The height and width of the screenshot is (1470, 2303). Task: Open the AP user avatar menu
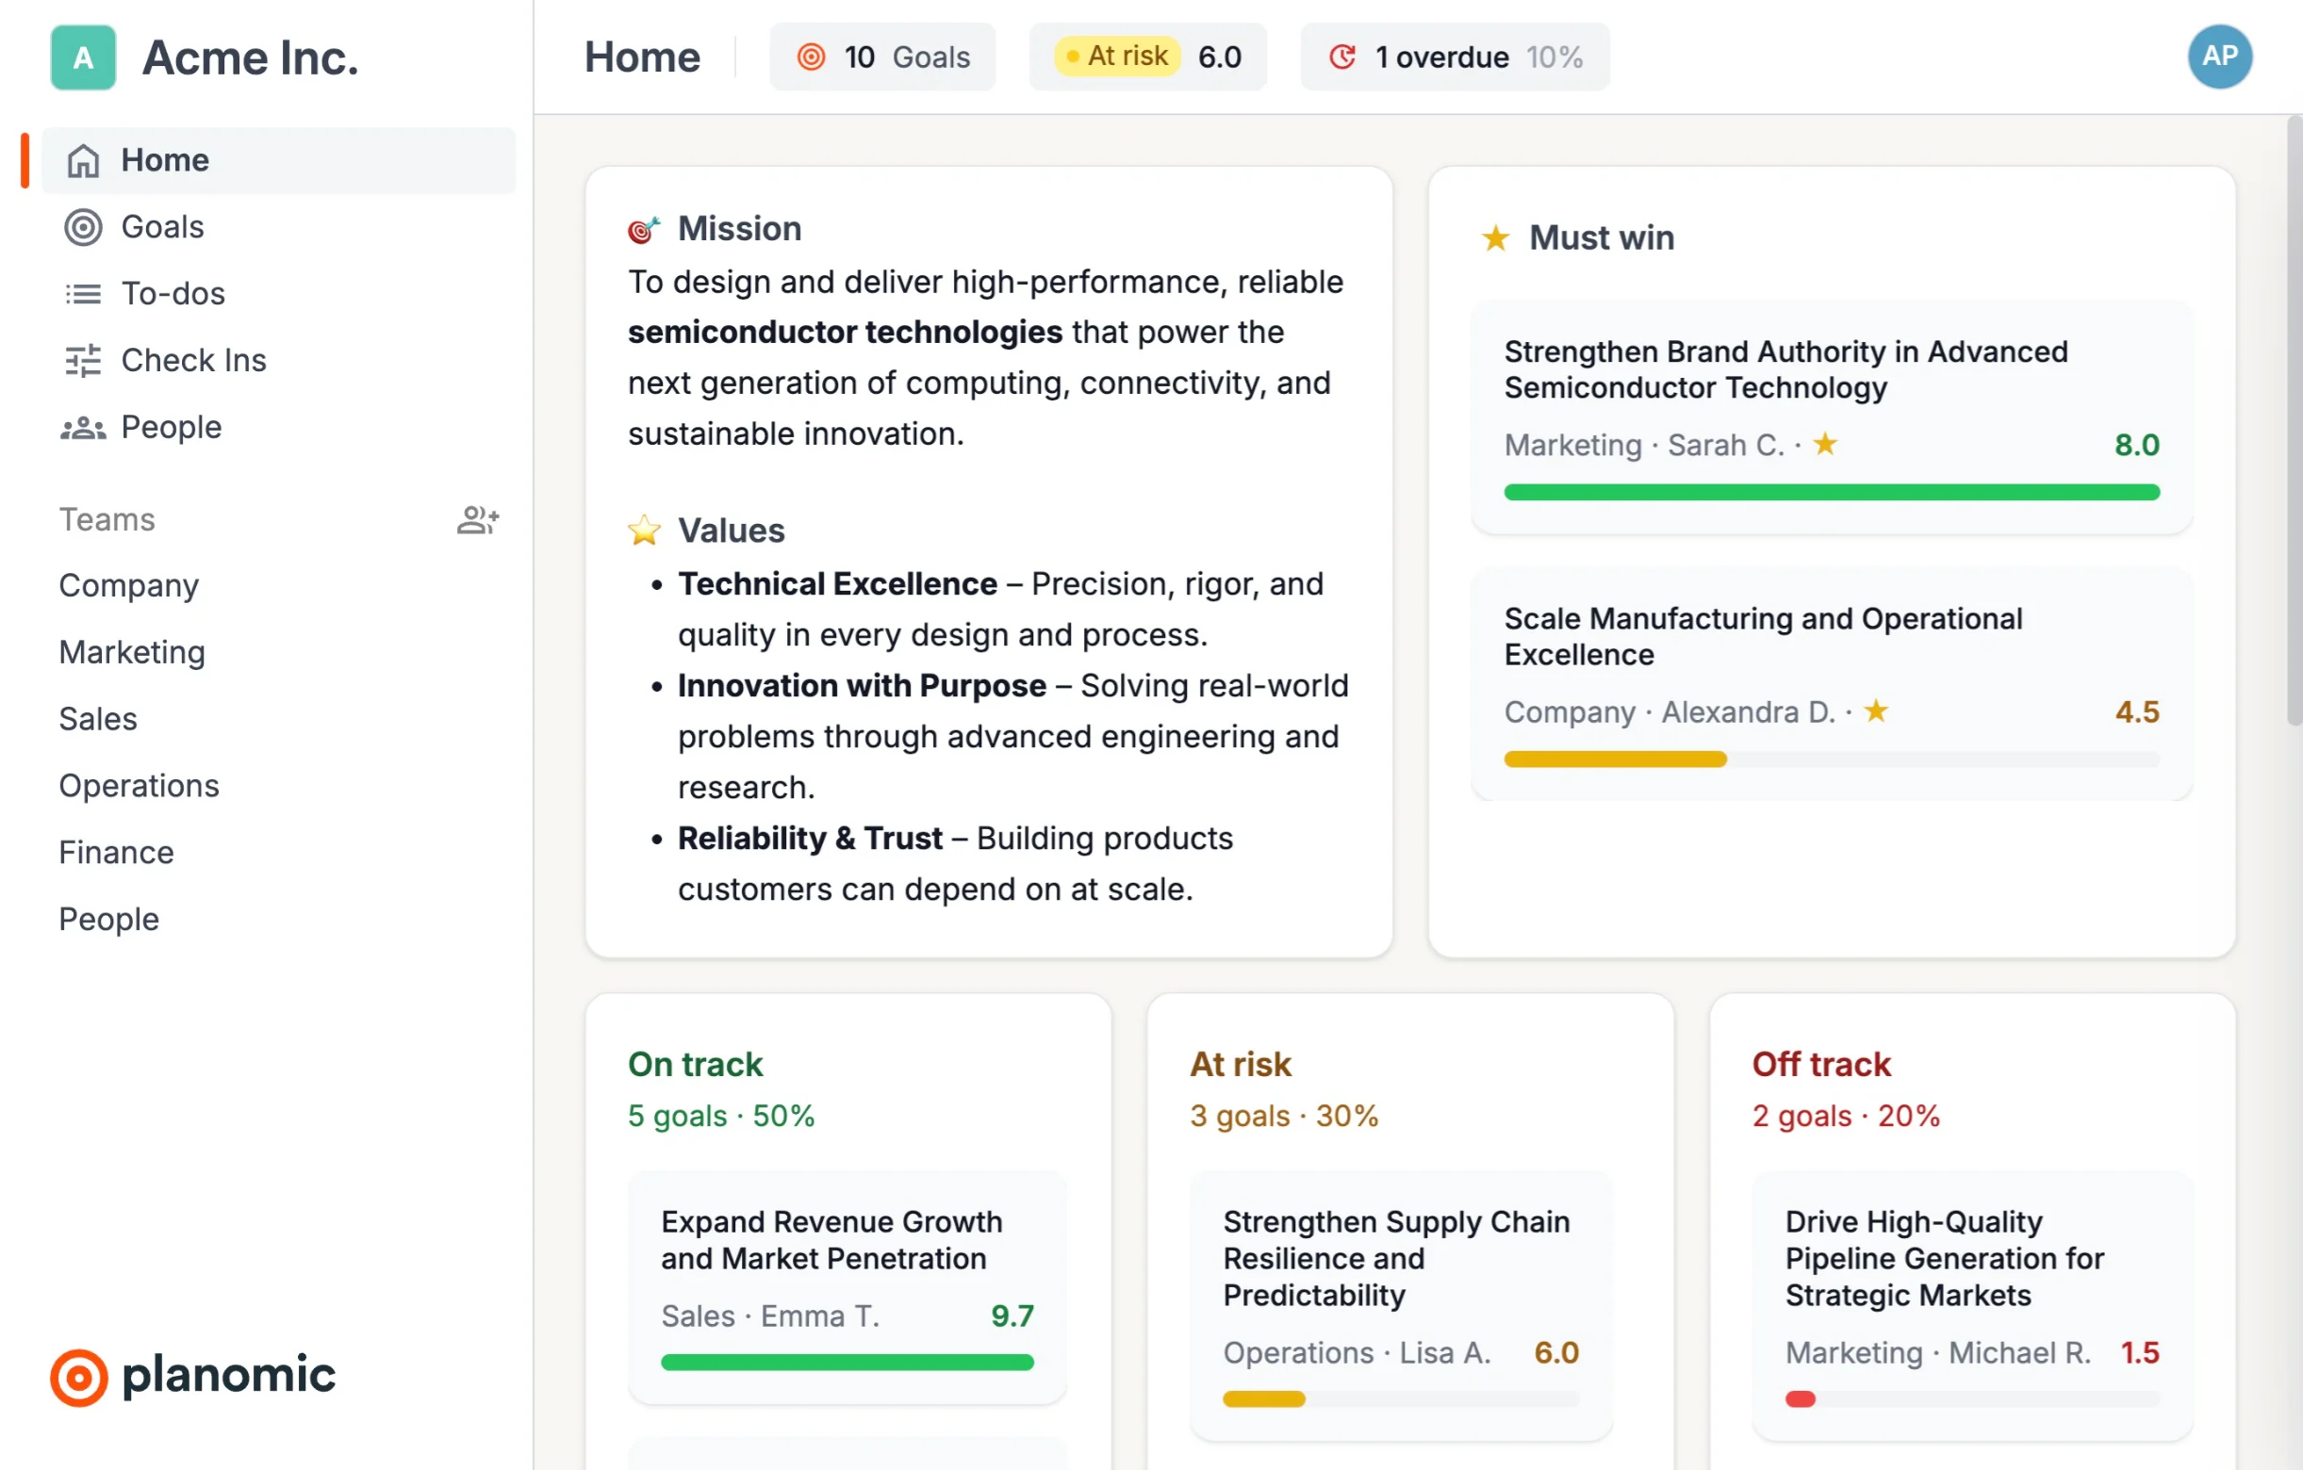coord(2218,57)
